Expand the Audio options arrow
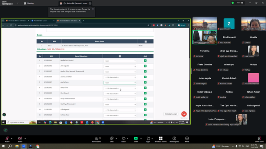Viewport: 266px width, 149px height. click(12, 138)
